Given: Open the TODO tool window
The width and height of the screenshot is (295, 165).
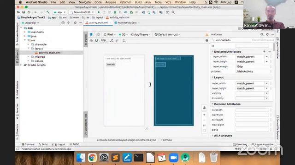Looking at the screenshot, I should pos(74,144).
